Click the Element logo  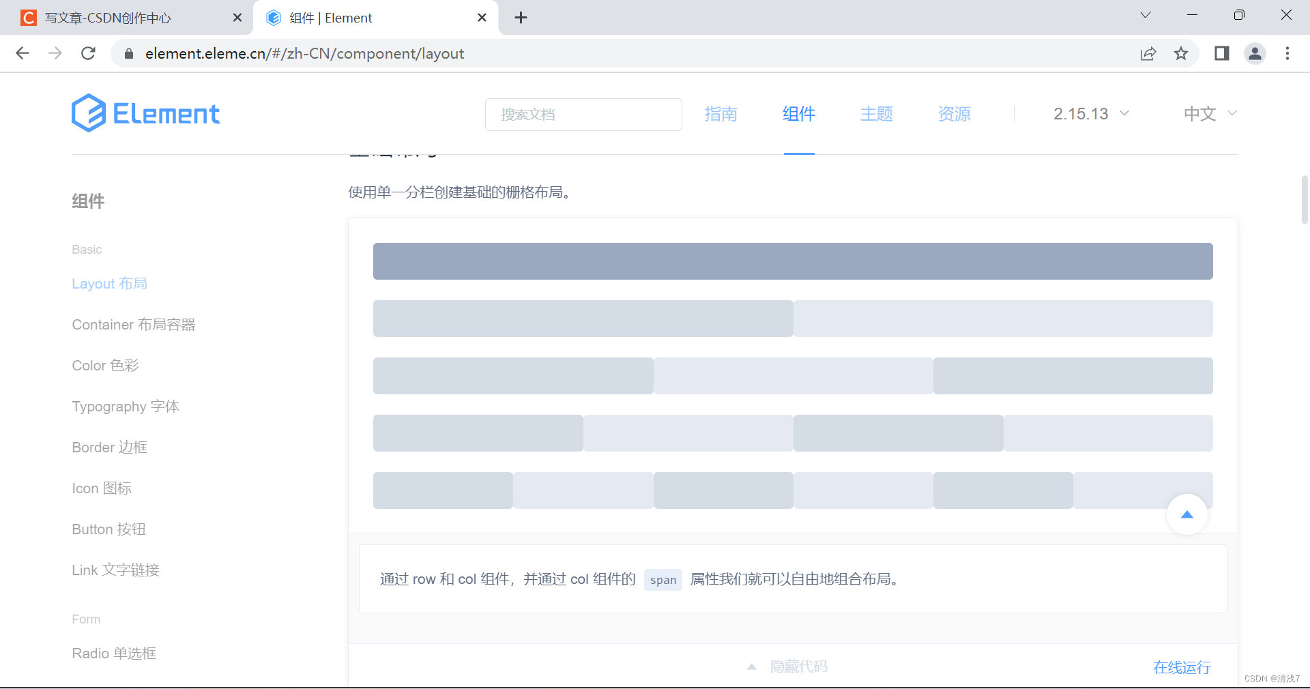point(145,113)
